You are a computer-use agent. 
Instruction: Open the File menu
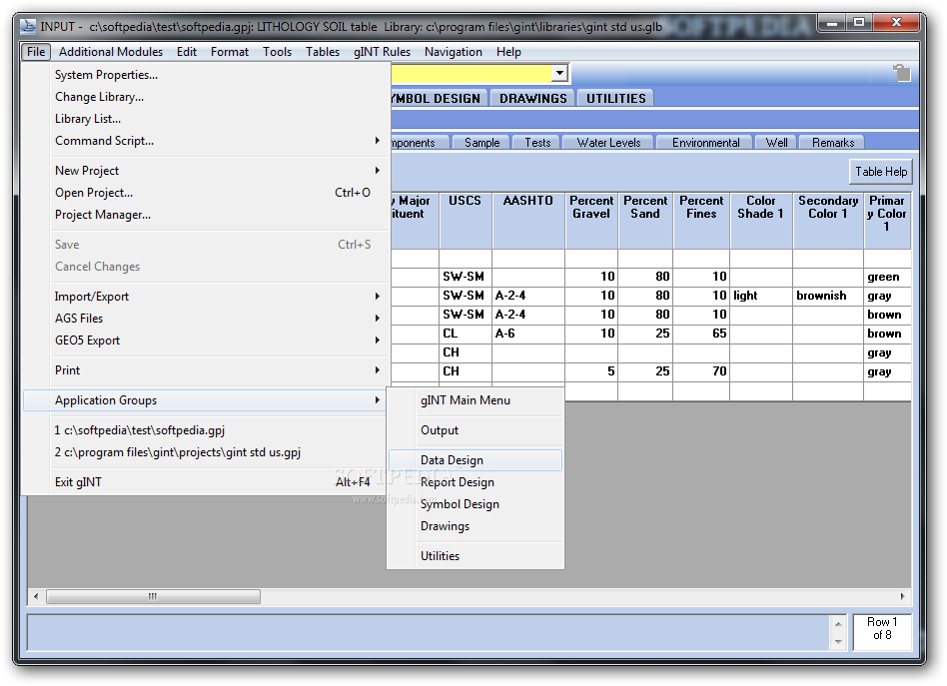(36, 52)
